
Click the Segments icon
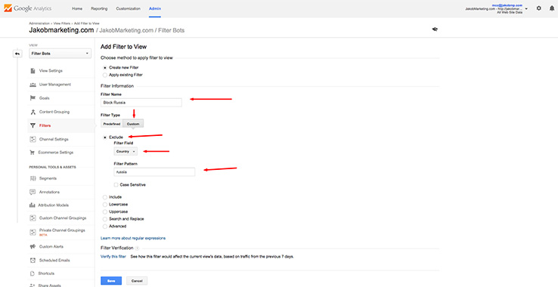click(33, 178)
